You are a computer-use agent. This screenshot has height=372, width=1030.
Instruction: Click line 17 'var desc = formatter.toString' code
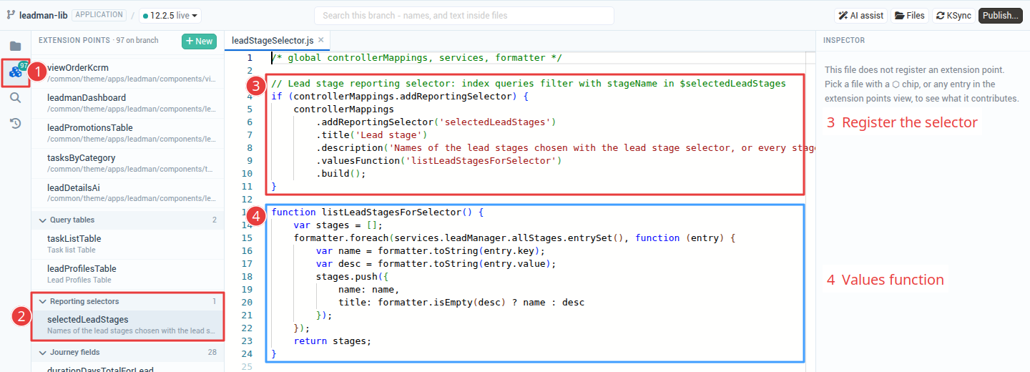(436, 264)
